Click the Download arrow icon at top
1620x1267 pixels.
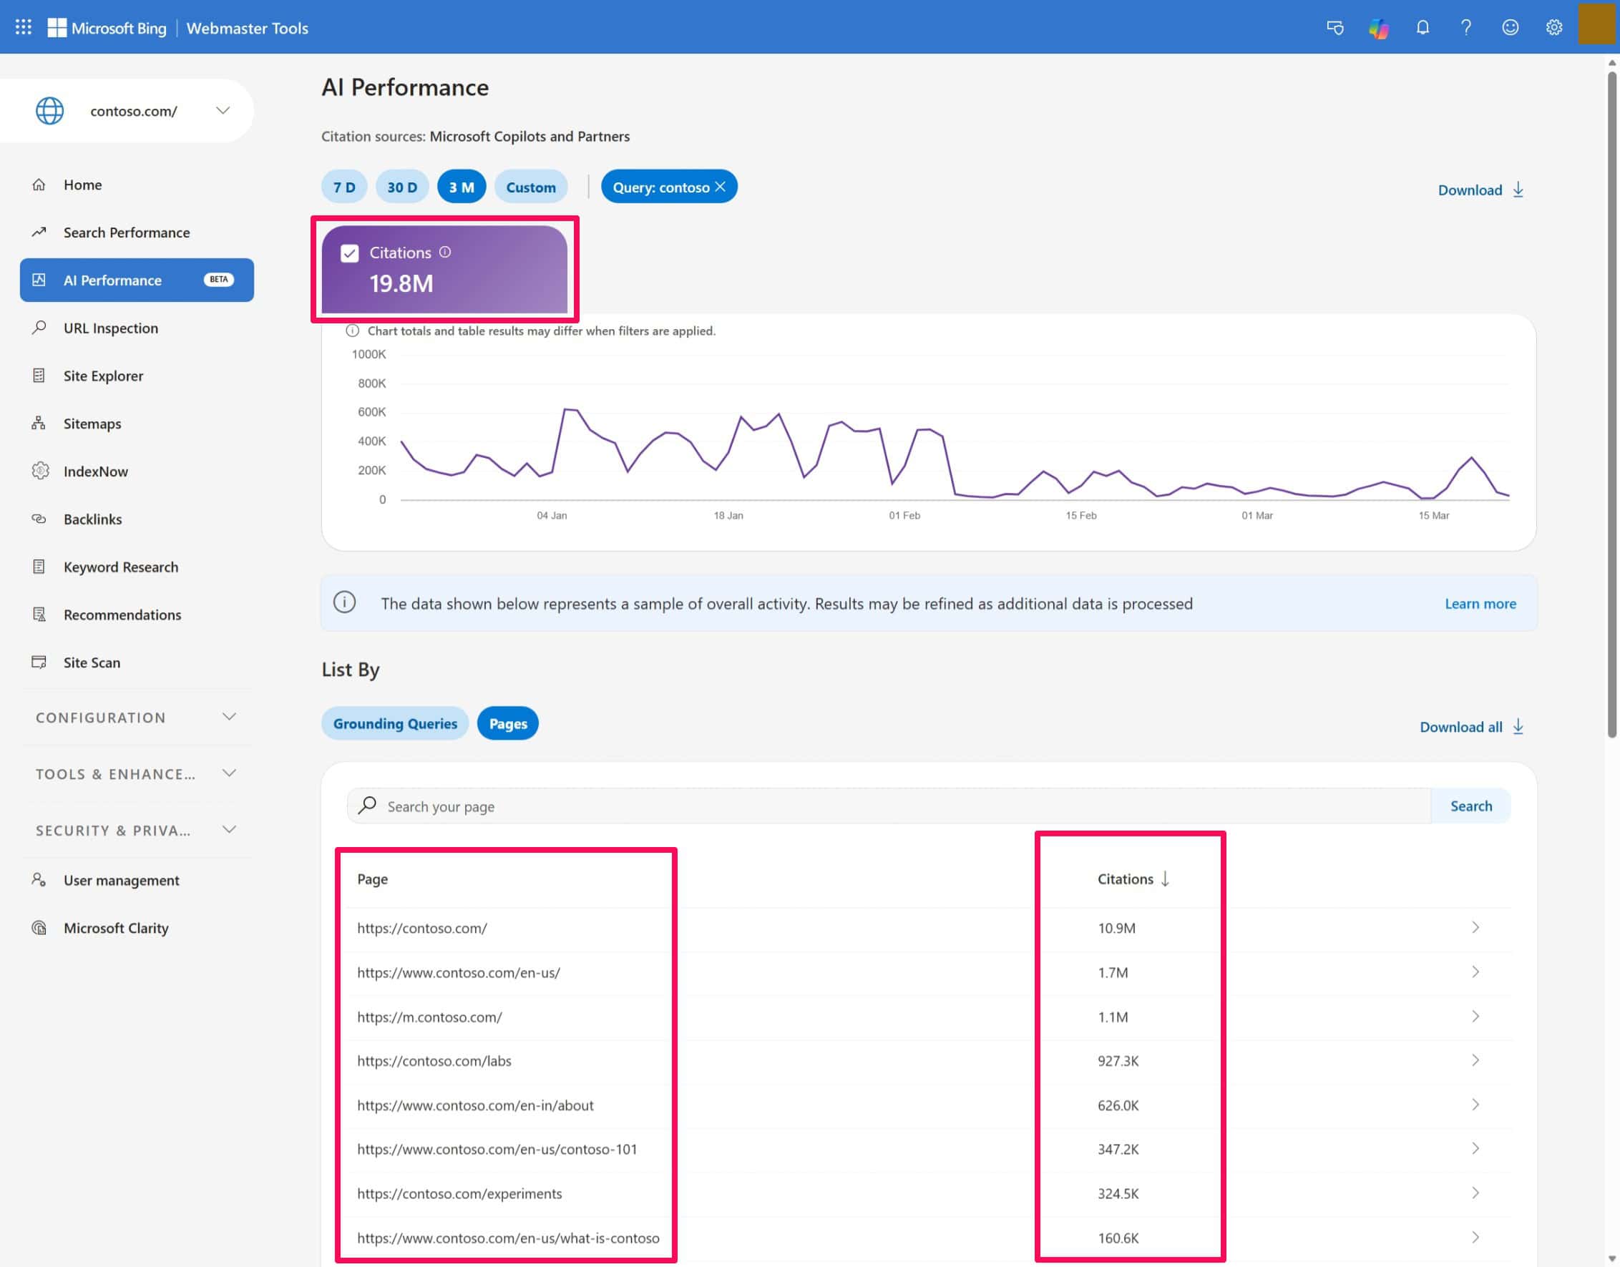[x=1518, y=190]
